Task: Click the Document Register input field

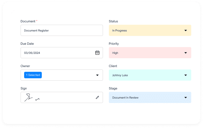Action: coord(62,30)
